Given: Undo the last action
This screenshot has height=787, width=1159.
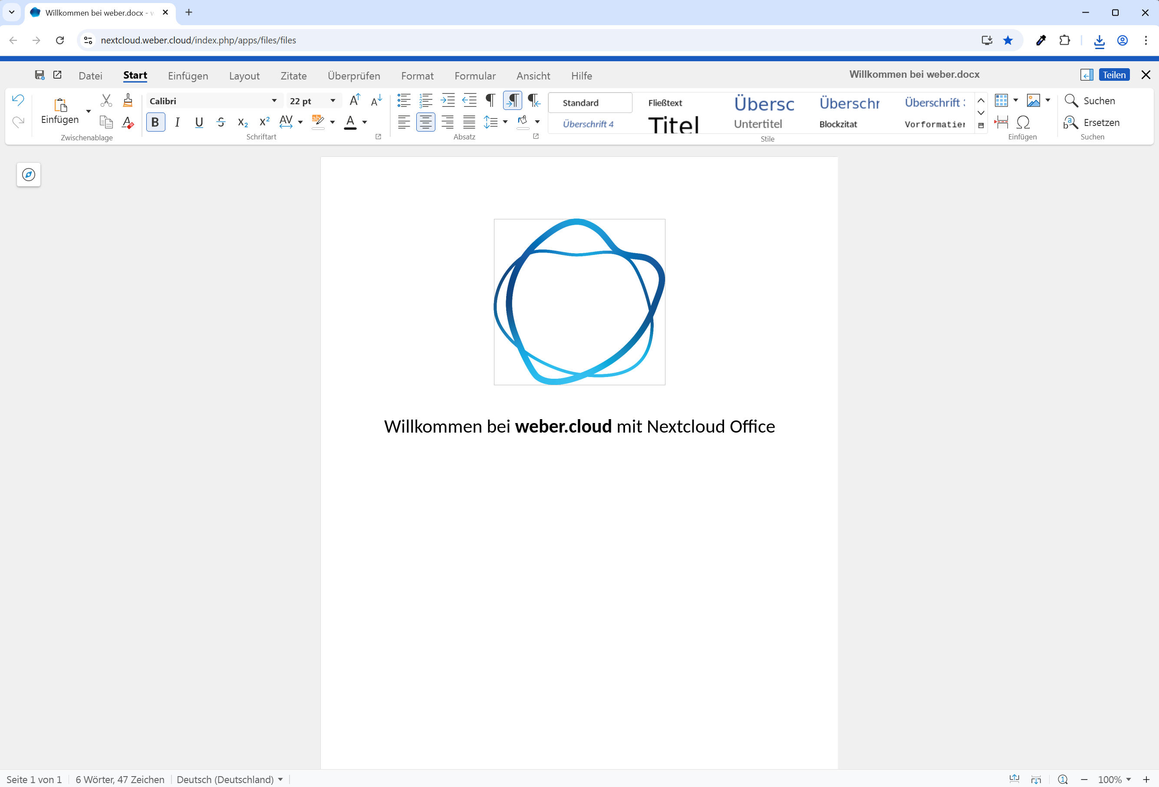Looking at the screenshot, I should pyautogui.click(x=18, y=100).
